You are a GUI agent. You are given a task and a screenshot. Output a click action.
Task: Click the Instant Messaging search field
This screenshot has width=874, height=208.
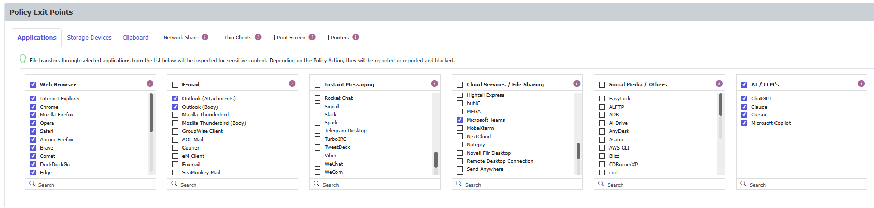click(x=375, y=184)
